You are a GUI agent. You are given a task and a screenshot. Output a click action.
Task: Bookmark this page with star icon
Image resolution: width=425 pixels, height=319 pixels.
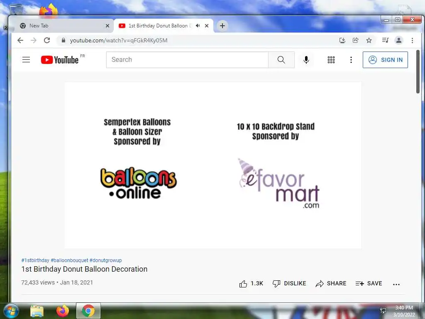click(369, 40)
